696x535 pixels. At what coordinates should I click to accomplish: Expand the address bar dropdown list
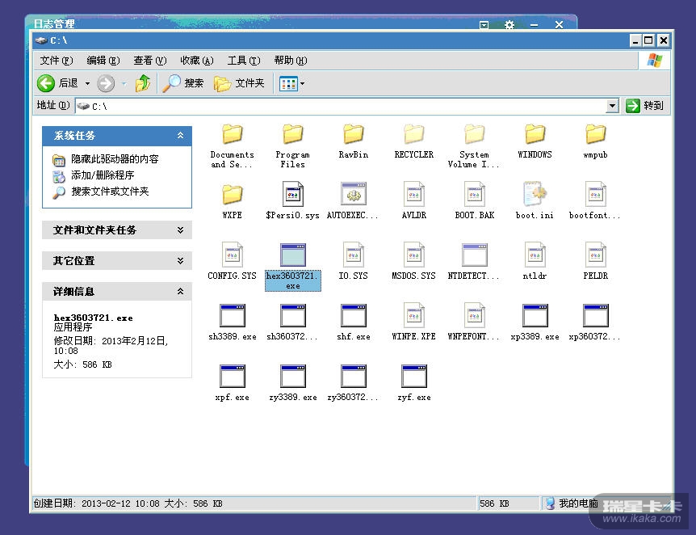click(x=612, y=106)
